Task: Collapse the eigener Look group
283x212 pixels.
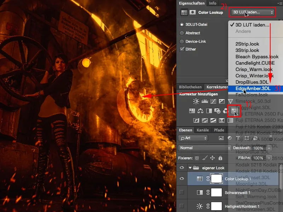Action: click(191, 168)
